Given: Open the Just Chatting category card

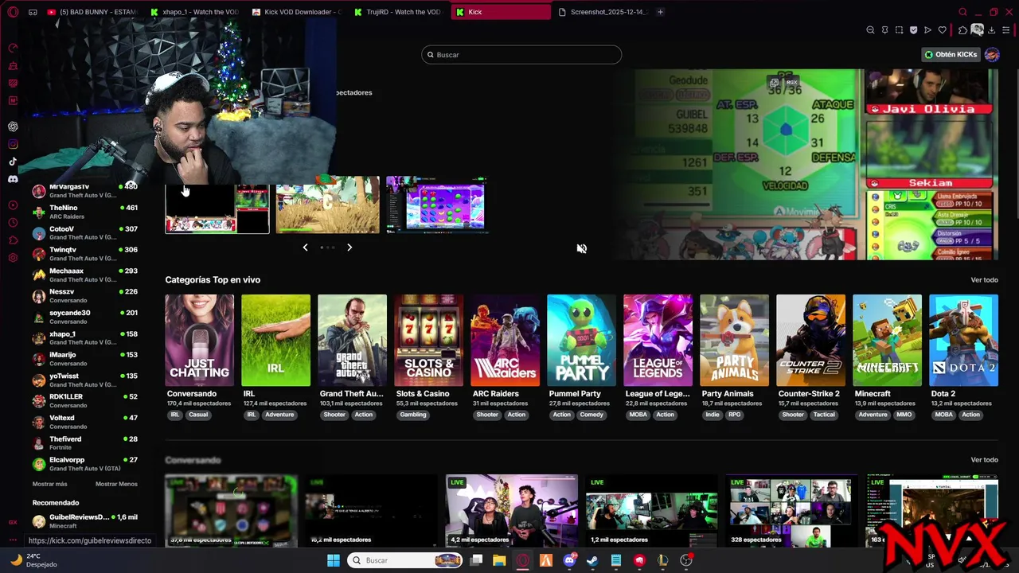Looking at the screenshot, I should click(199, 341).
